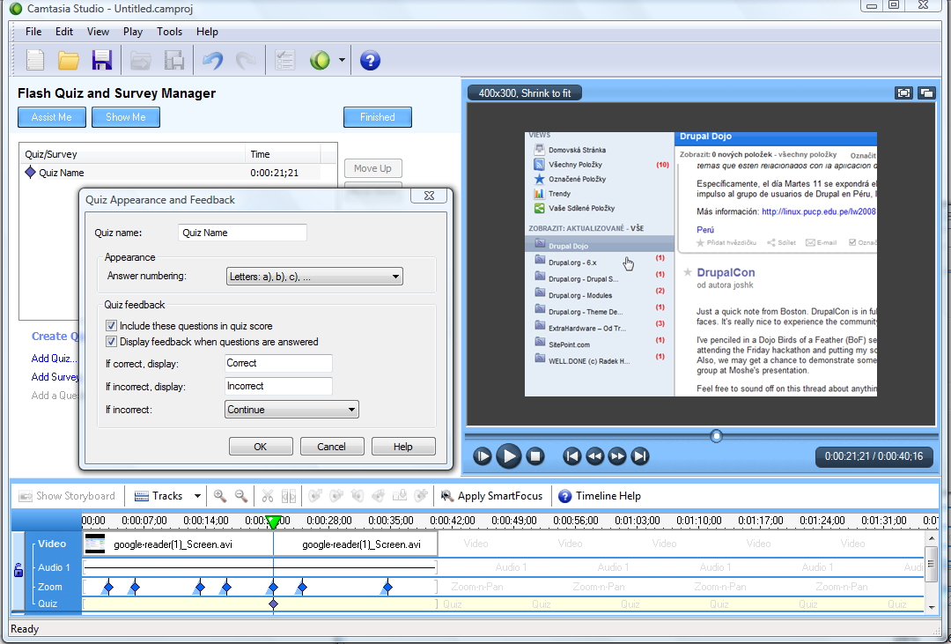Image resolution: width=951 pixels, height=644 pixels.
Task: Open the Tracks dropdown on the timeline toolbar
Action: [x=197, y=496]
